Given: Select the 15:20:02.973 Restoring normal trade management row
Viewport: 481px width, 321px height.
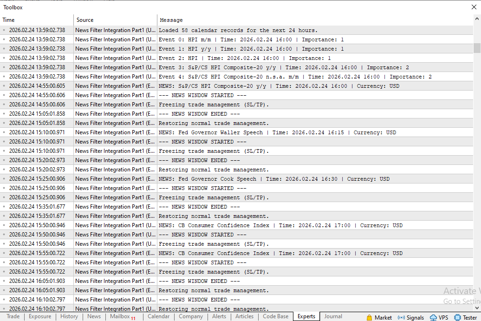Looking at the screenshot, I should click(236, 170).
